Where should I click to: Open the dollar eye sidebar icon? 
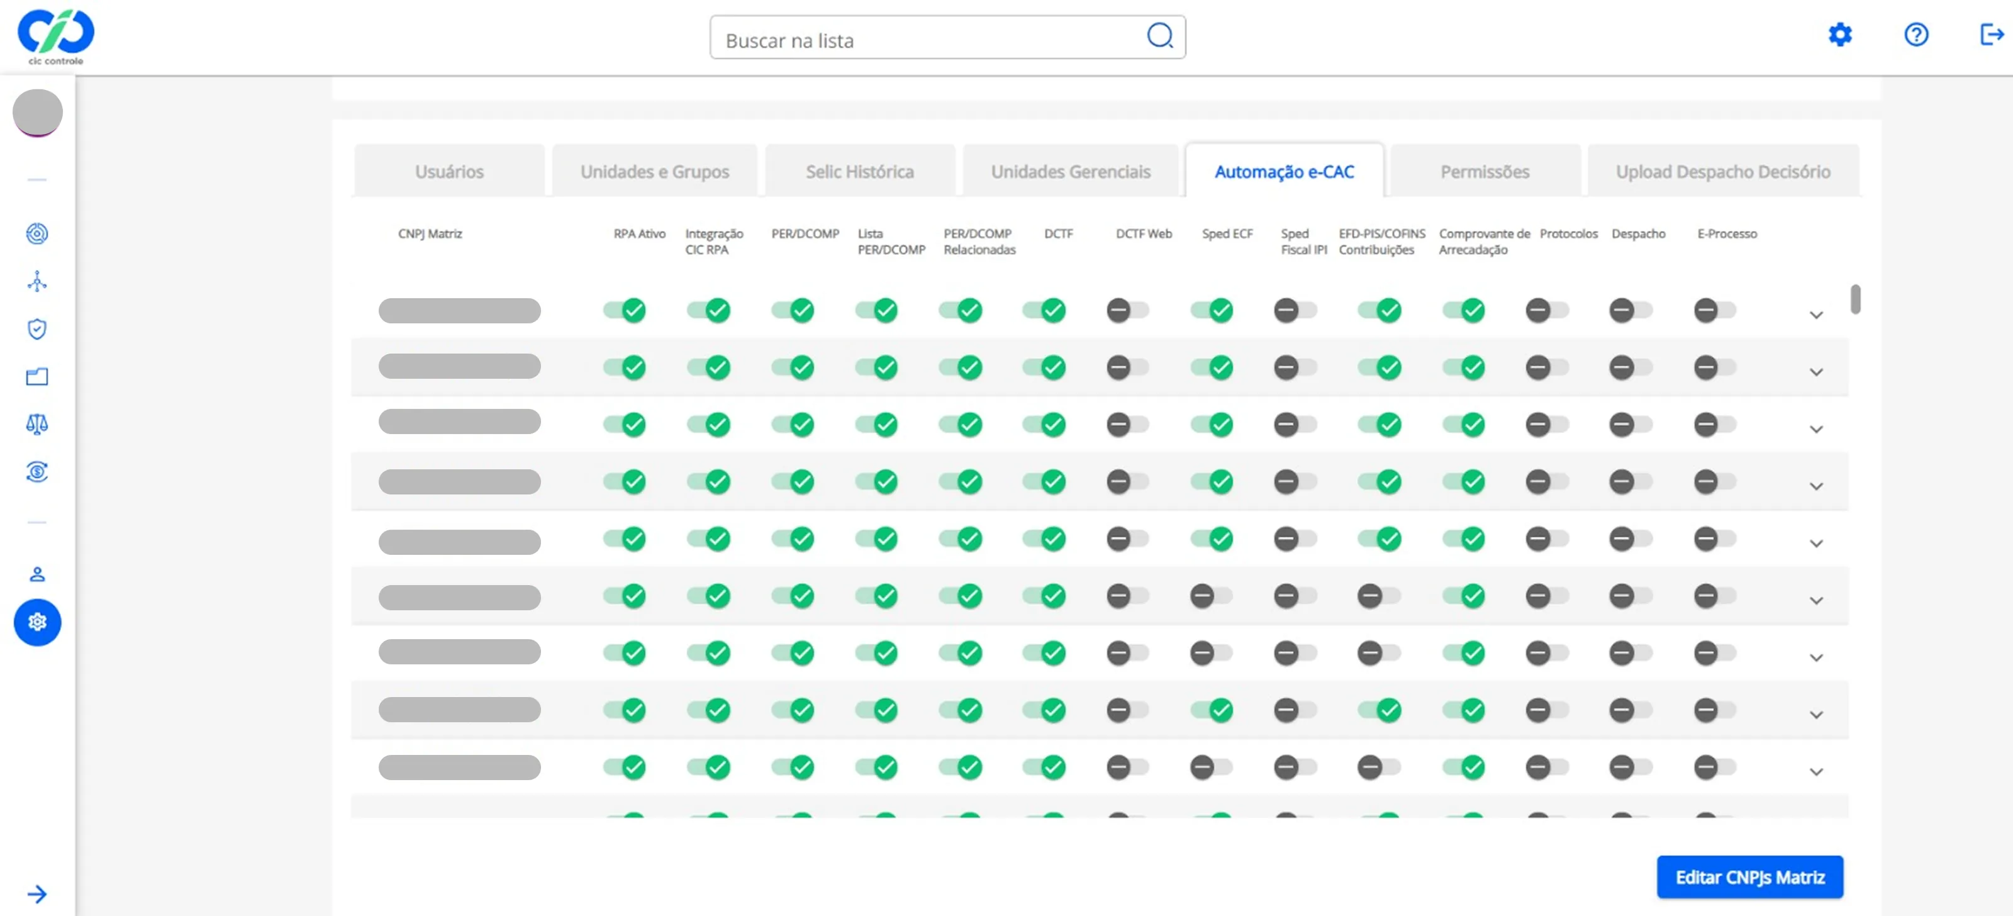pos(36,472)
